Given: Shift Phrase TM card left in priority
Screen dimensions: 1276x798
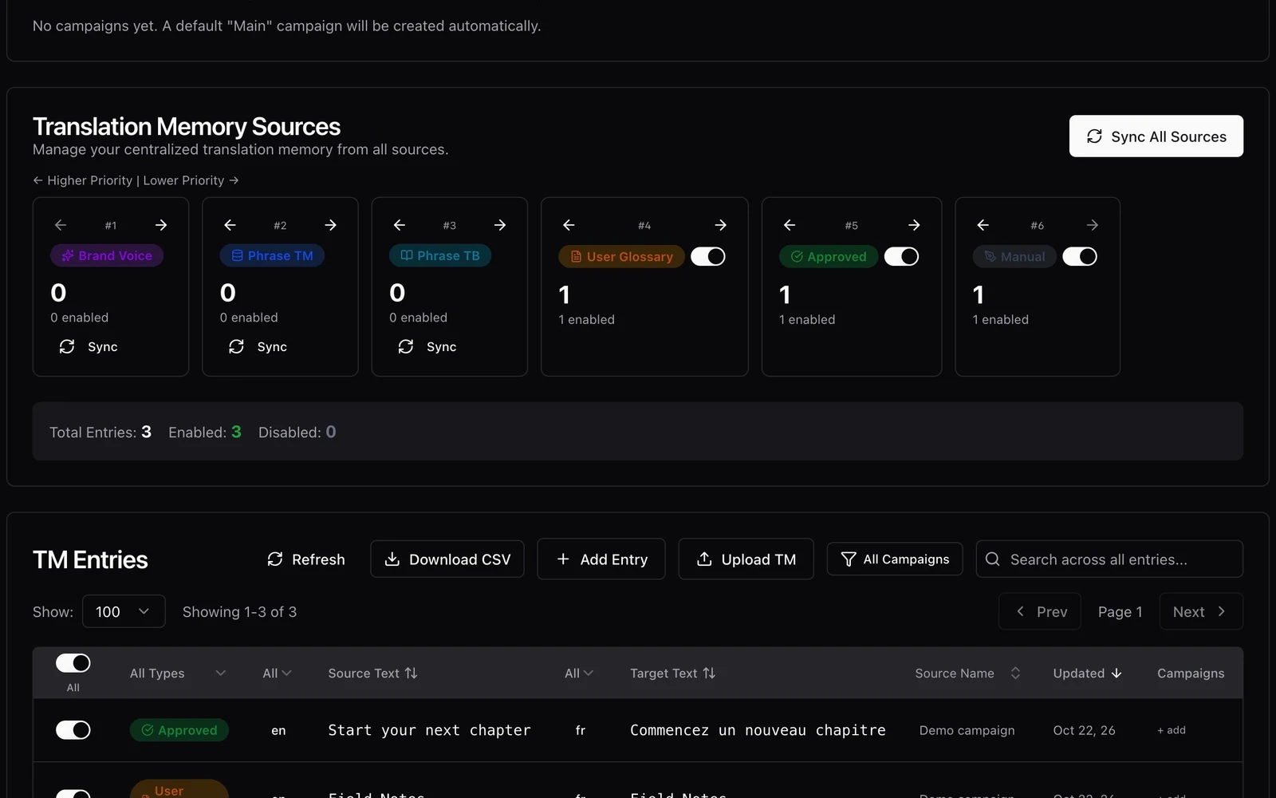Looking at the screenshot, I should [x=230, y=225].
